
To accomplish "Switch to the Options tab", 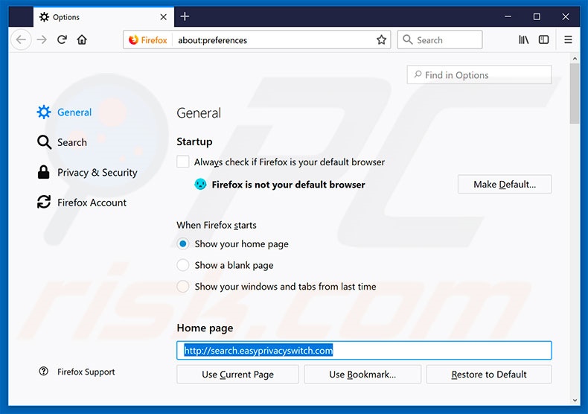I will [x=103, y=17].
